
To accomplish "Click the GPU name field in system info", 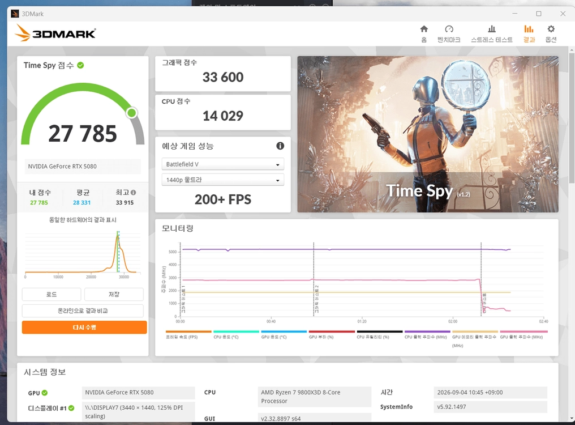I will pyautogui.click(x=138, y=392).
